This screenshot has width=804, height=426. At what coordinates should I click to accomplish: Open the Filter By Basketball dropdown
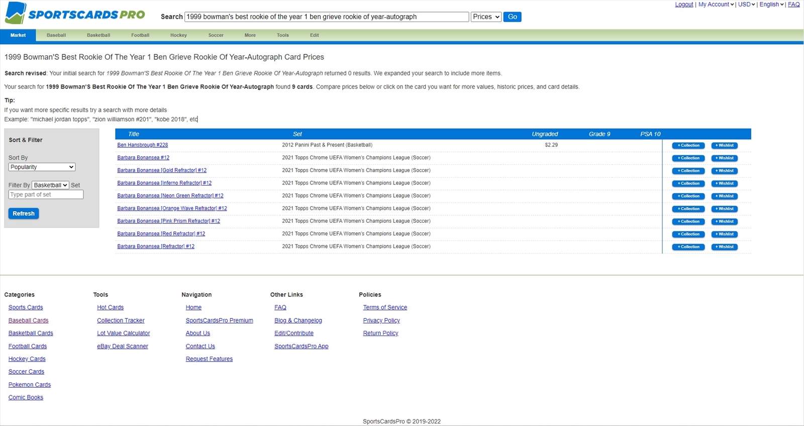coord(50,185)
